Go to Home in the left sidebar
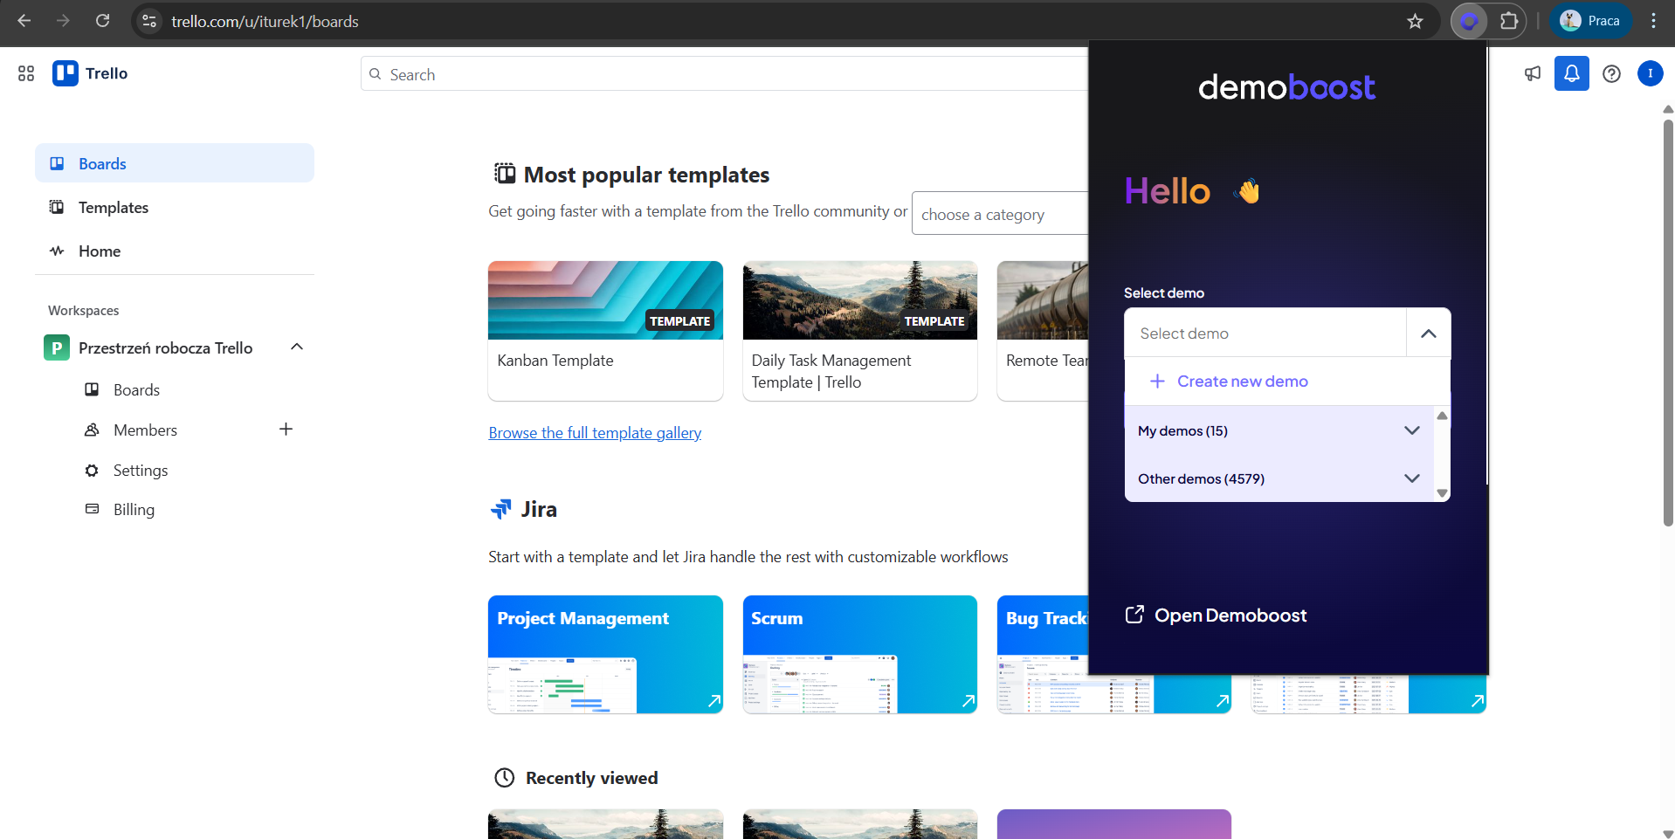Image resolution: width=1675 pixels, height=839 pixels. coord(175,251)
